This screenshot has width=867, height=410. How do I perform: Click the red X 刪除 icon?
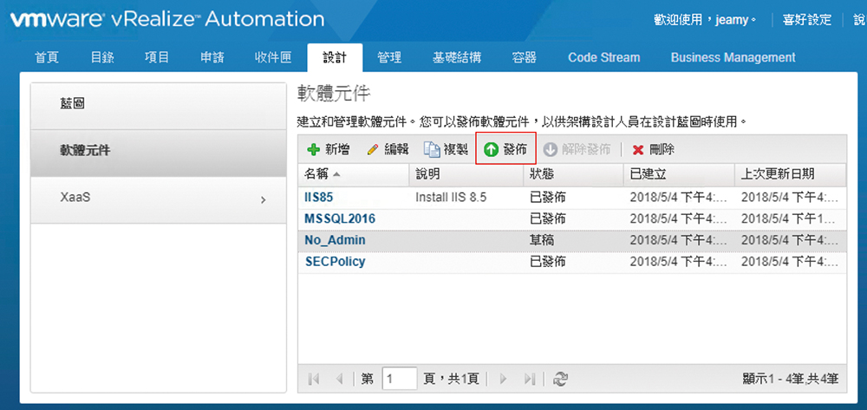tap(638, 150)
